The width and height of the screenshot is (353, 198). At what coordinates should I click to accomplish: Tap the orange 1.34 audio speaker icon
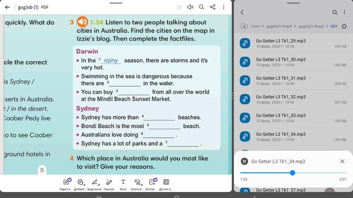pyautogui.click(x=82, y=22)
